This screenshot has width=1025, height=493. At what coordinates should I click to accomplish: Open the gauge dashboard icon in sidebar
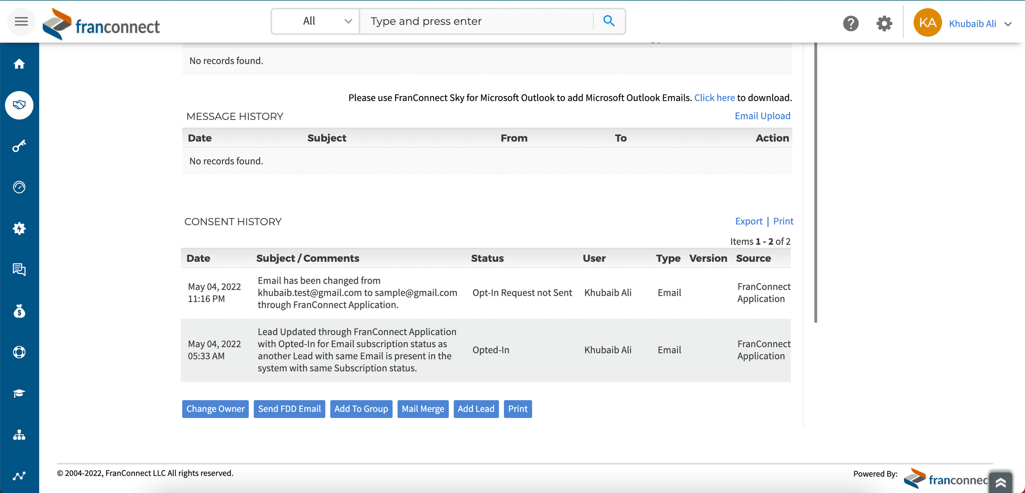[19, 187]
